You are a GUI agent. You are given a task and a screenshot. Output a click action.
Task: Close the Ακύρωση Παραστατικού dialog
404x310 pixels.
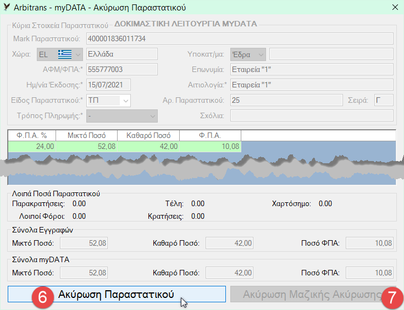[395, 7]
